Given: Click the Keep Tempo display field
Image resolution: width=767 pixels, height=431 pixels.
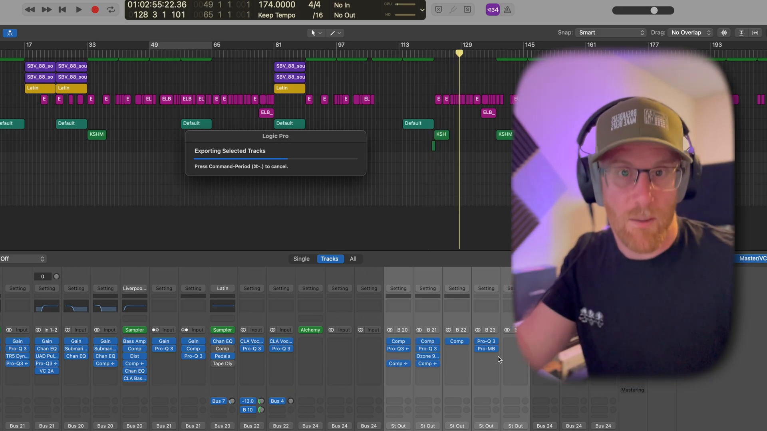Looking at the screenshot, I should click(276, 15).
